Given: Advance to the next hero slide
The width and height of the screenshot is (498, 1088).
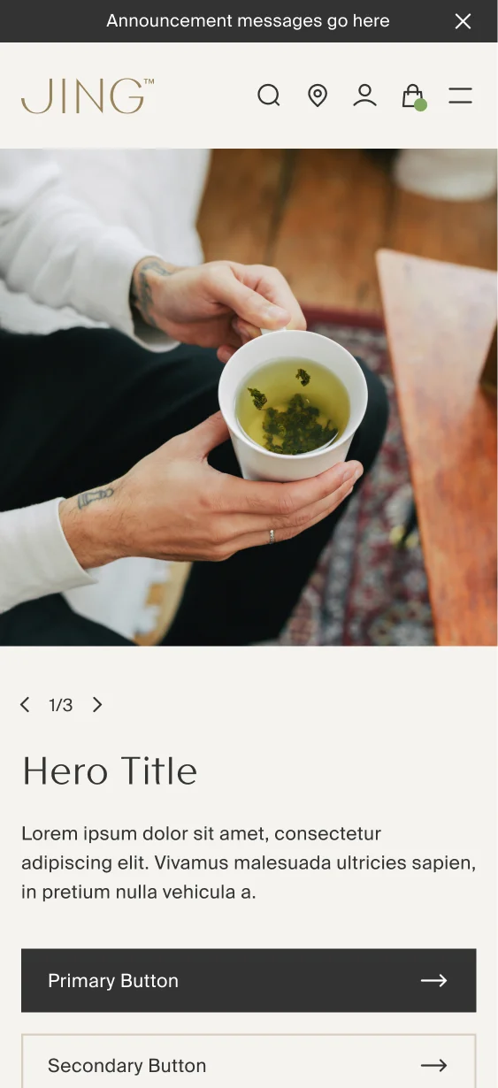Looking at the screenshot, I should click(97, 704).
